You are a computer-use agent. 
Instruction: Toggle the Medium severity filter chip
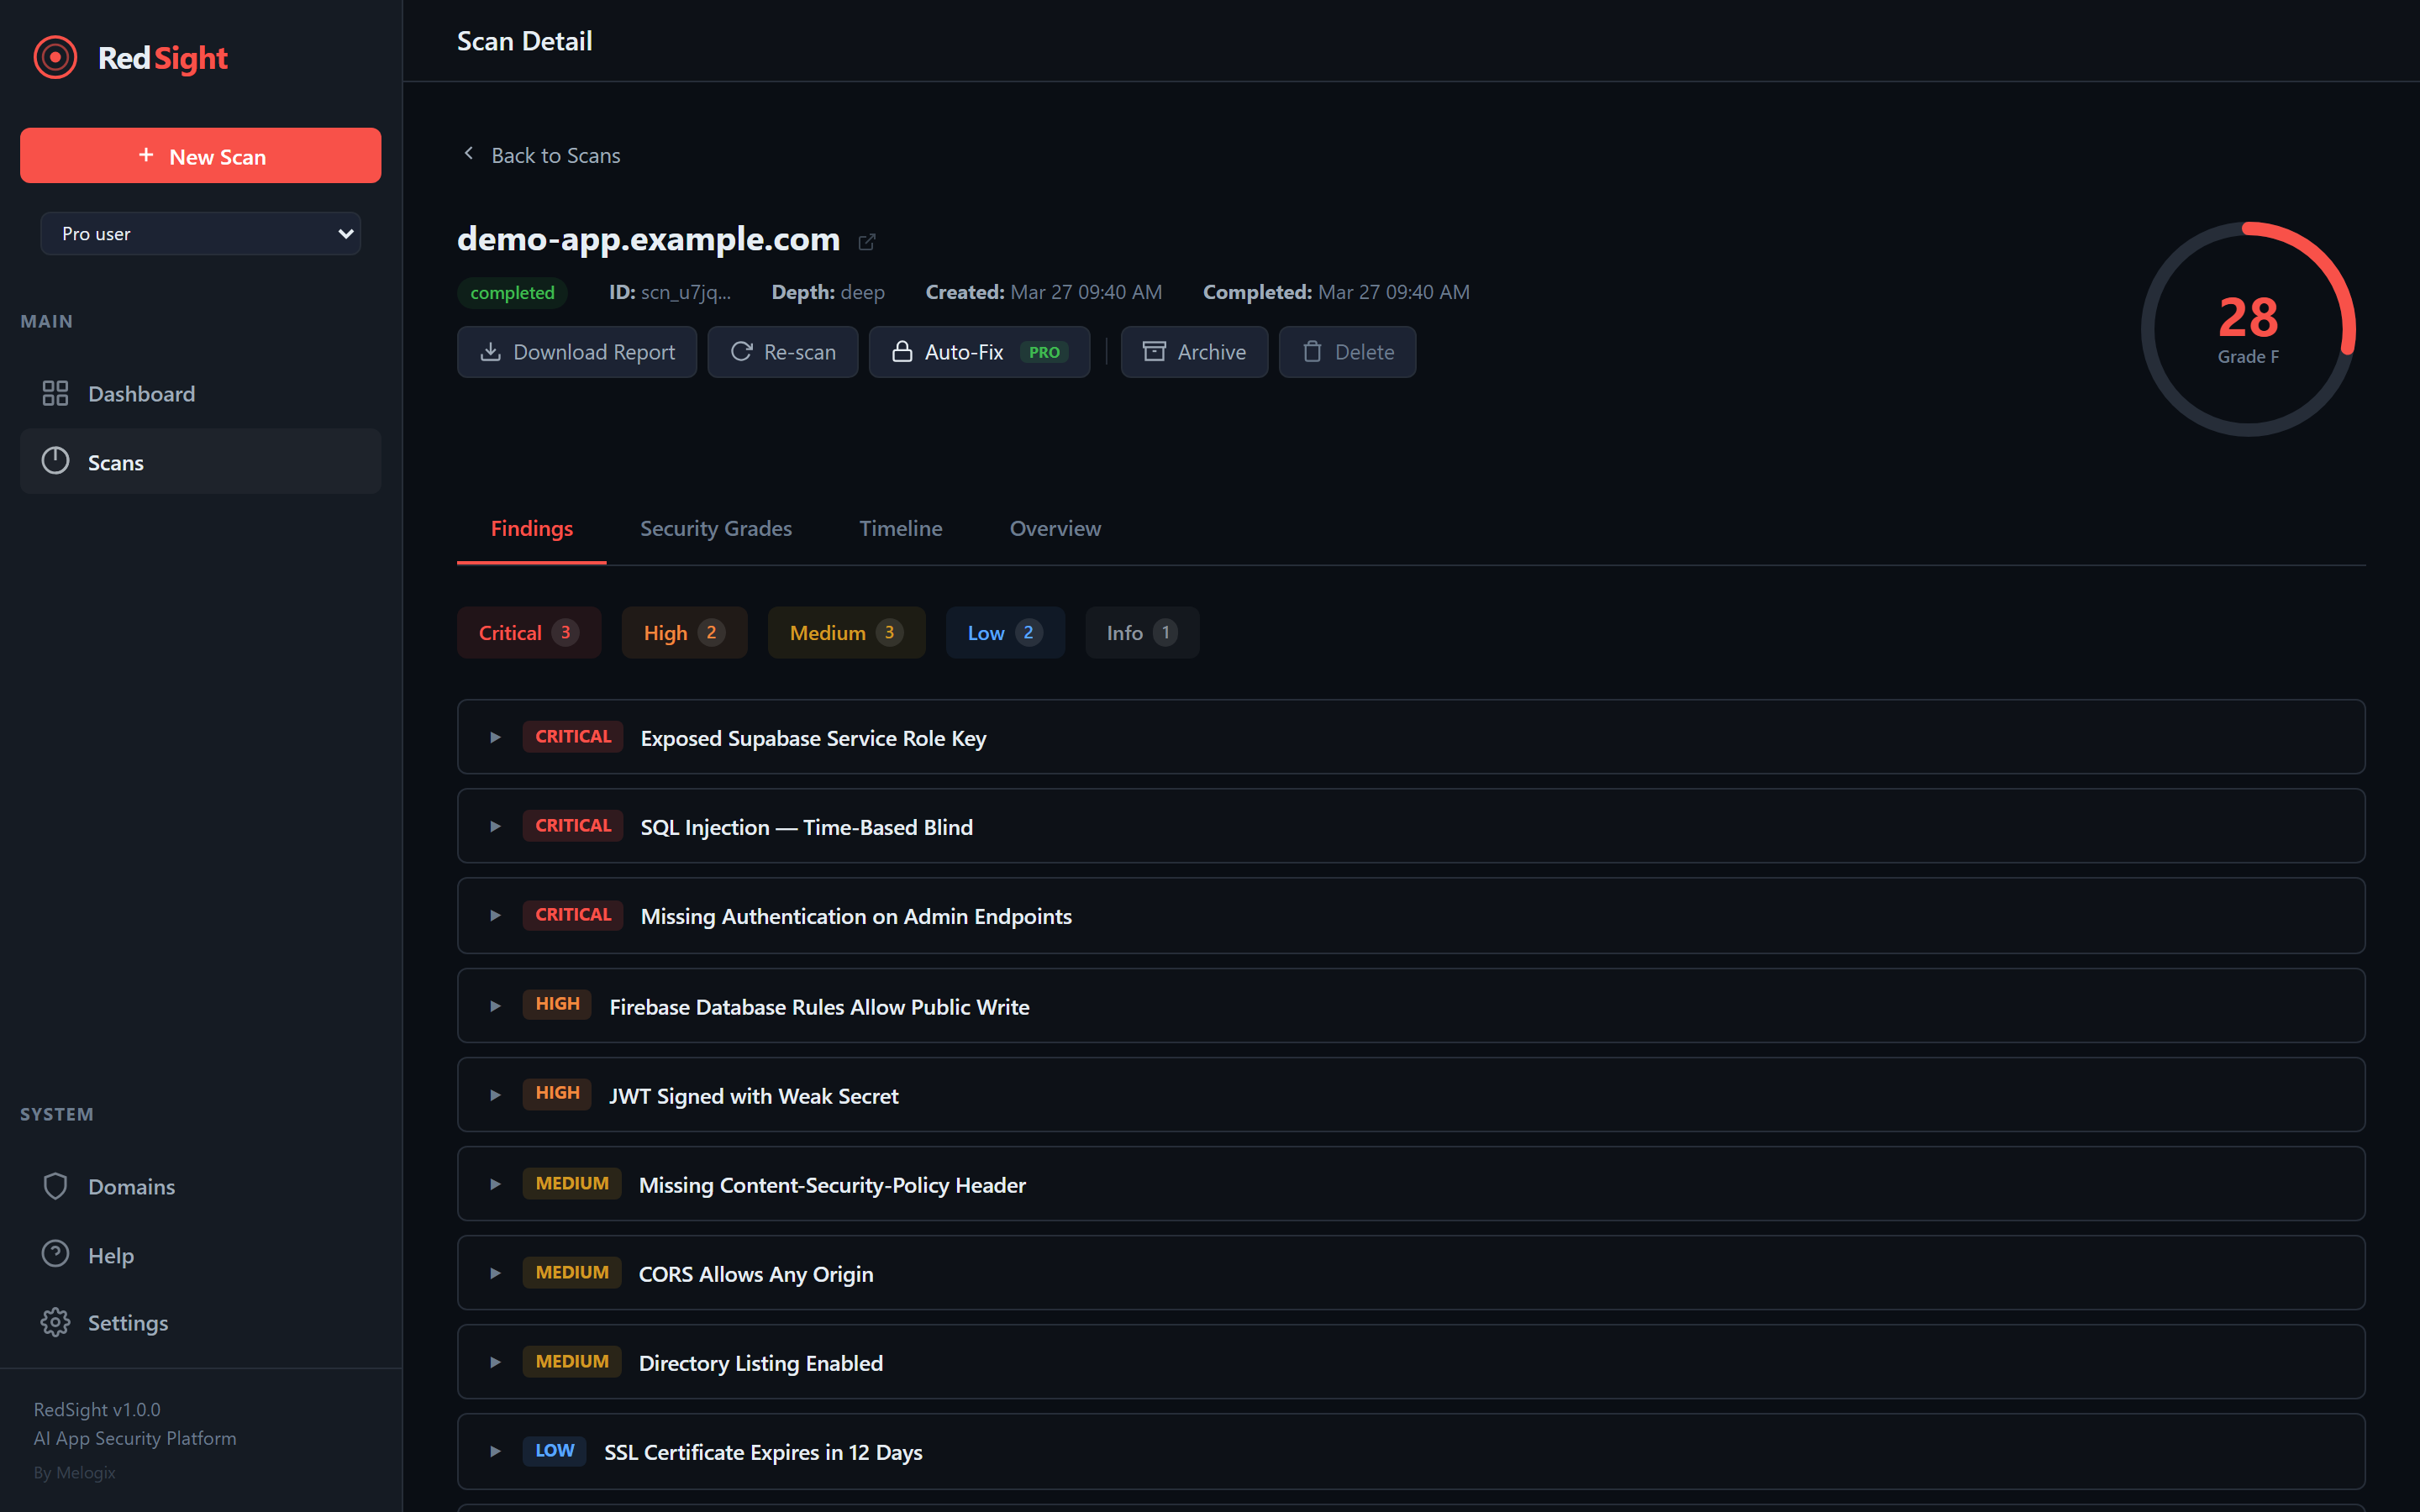(845, 632)
